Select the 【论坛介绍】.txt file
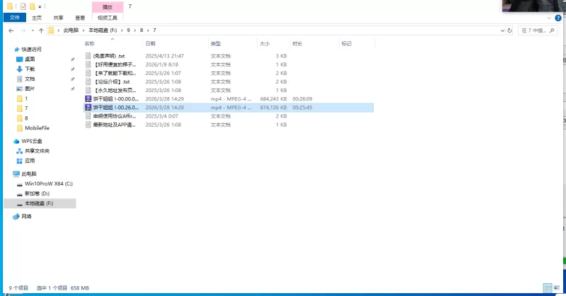 [229, 82]
